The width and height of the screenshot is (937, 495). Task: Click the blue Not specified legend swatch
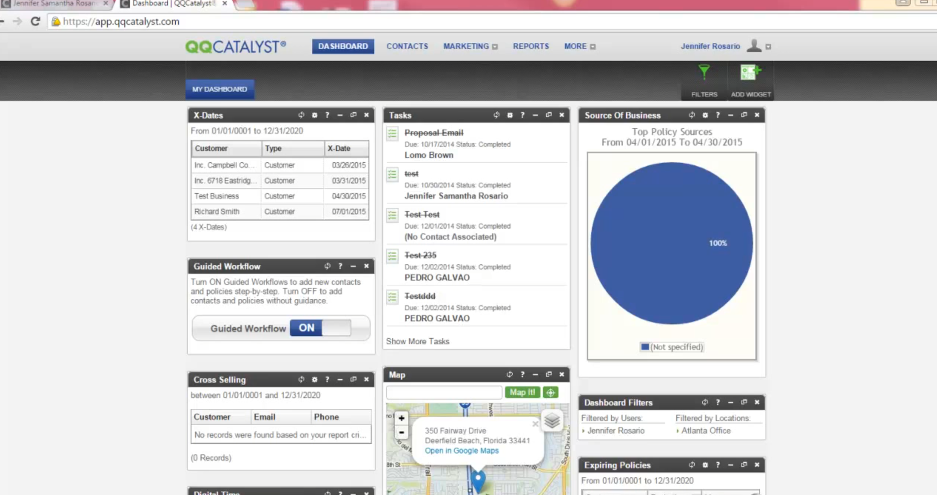644,347
